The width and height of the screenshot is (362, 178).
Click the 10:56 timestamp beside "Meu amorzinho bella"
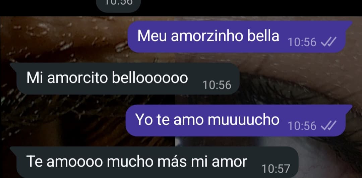(x=302, y=43)
